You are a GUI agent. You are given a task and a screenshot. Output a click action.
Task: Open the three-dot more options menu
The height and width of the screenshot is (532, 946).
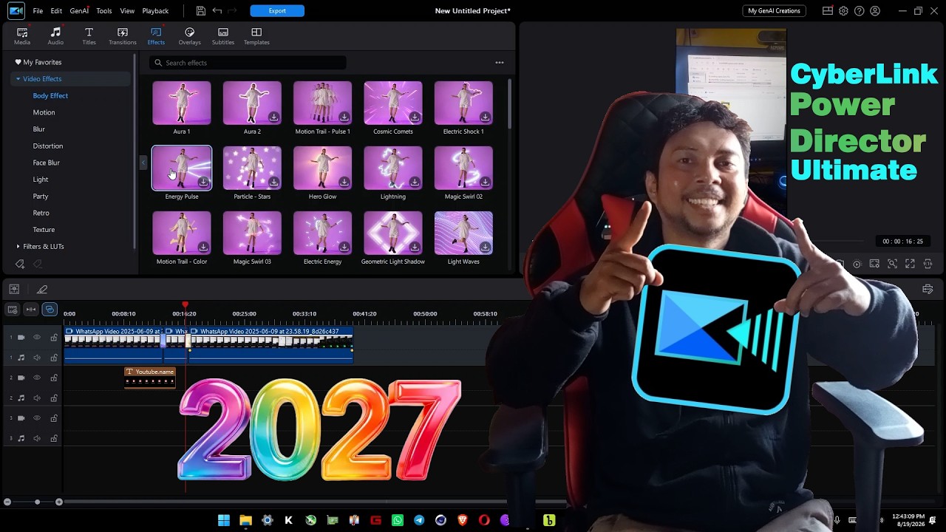click(500, 63)
